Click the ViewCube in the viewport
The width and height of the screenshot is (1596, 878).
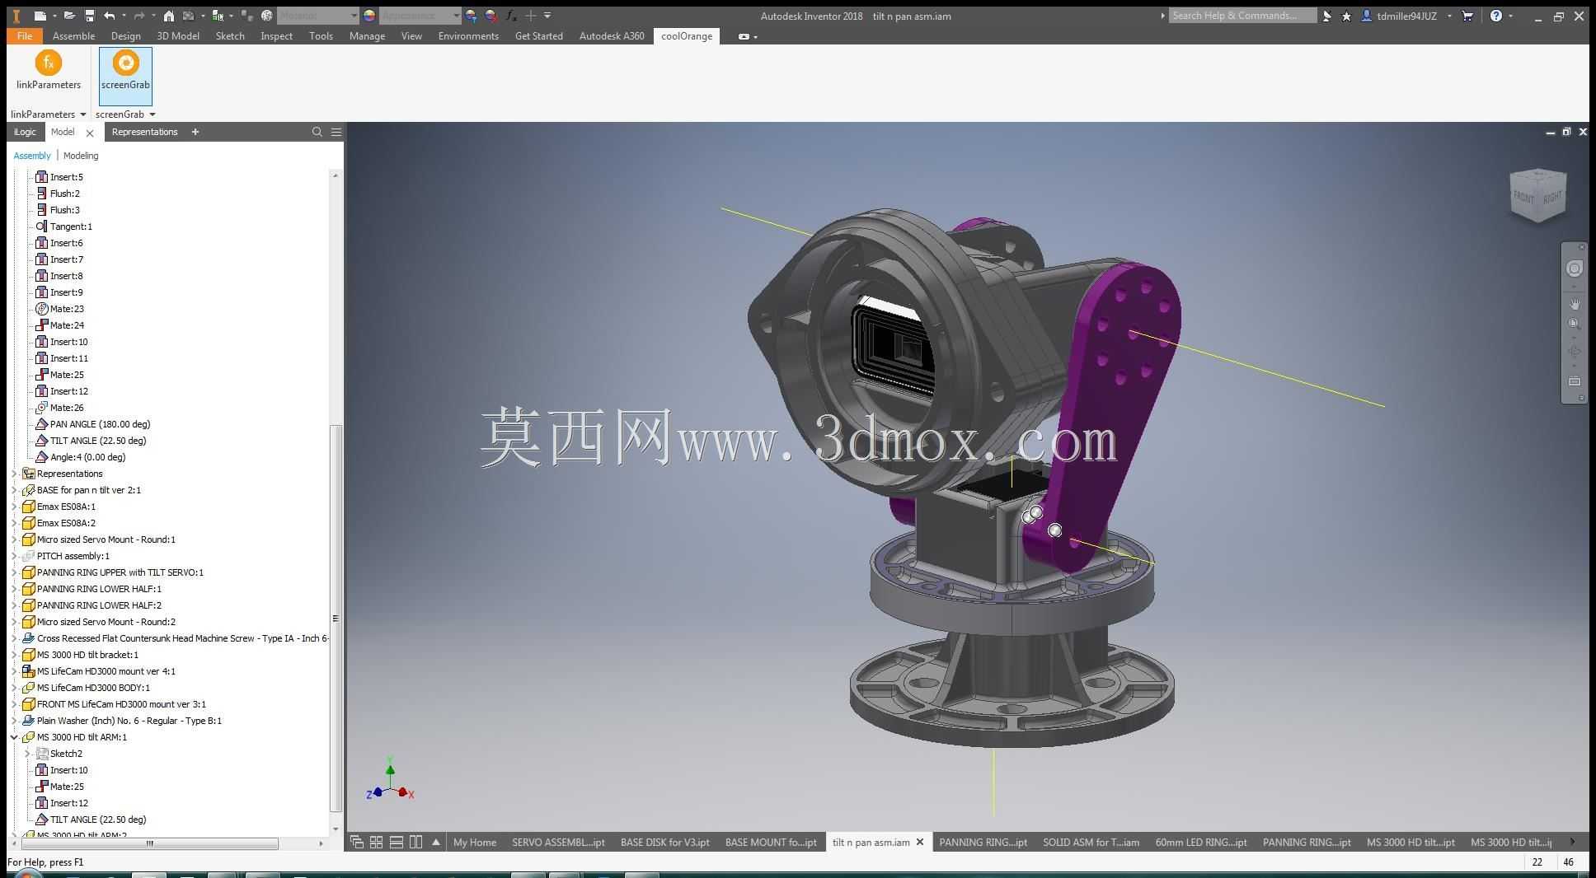coord(1537,195)
